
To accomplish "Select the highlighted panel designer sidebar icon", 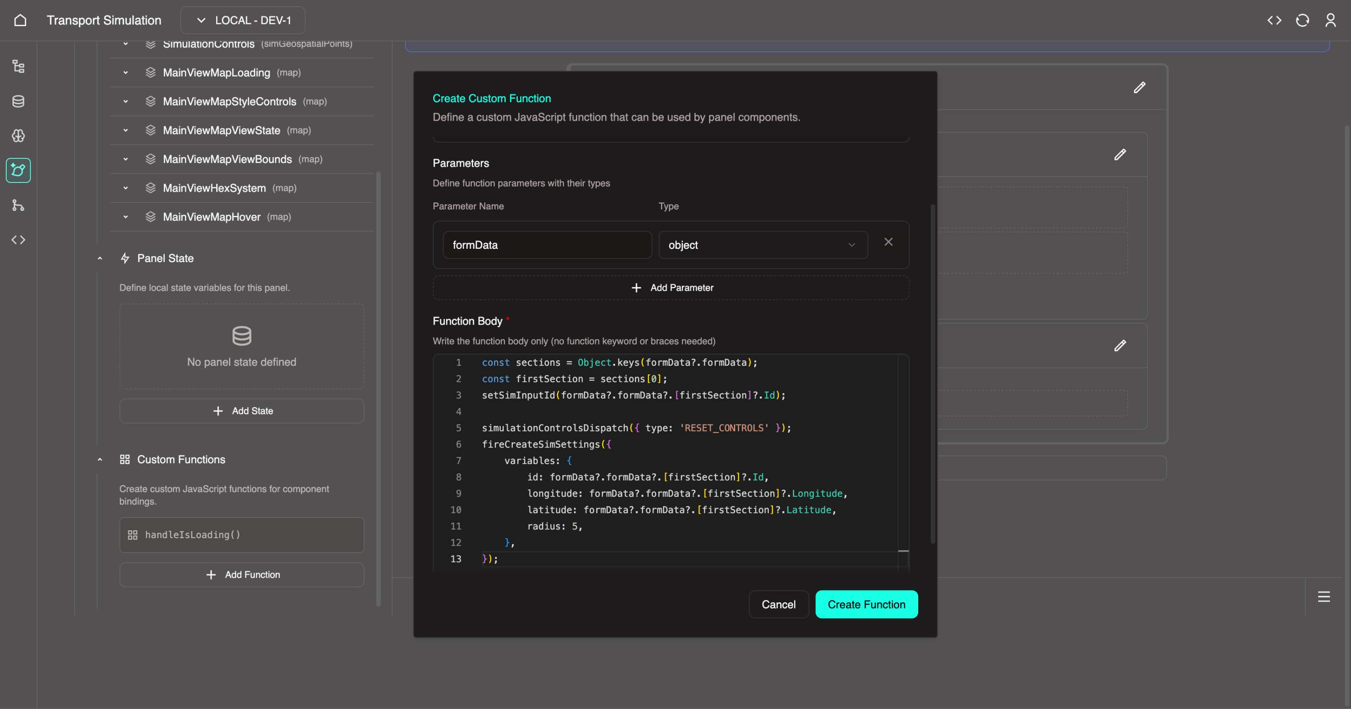I will pyautogui.click(x=18, y=170).
